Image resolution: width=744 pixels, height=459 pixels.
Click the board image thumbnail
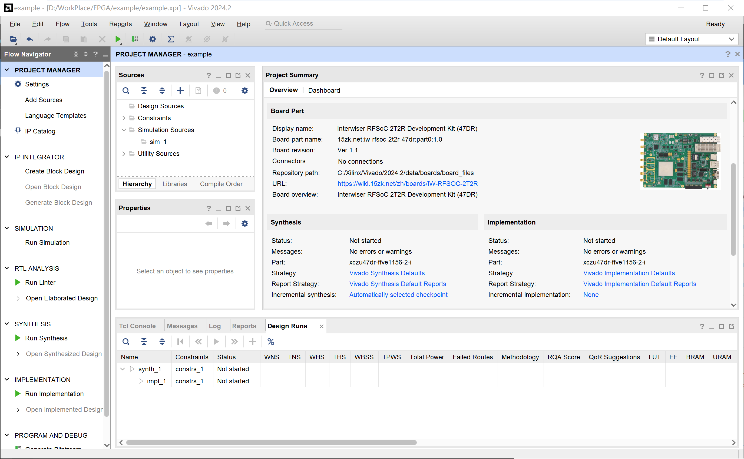[680, 161]
